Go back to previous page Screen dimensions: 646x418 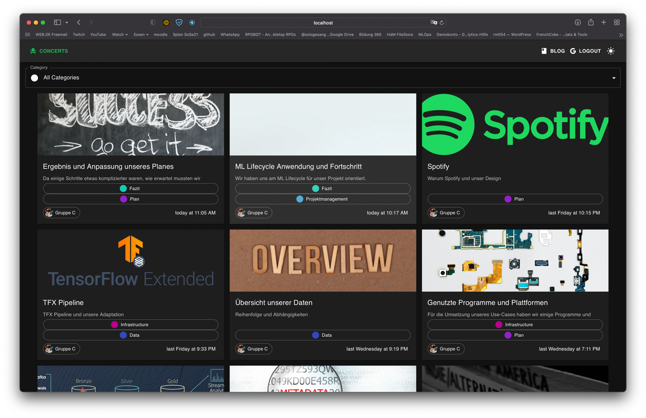point(79,22)
